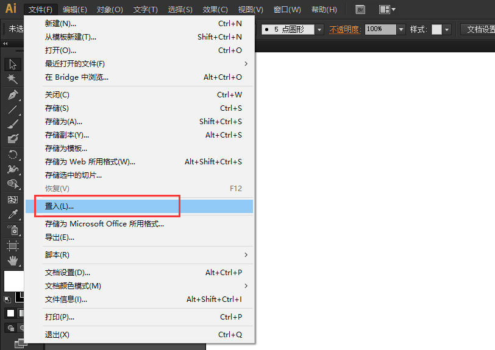This screenshot has width=495, height=350.
Task: Open the 编辑(E) menu
Action: 74,10
